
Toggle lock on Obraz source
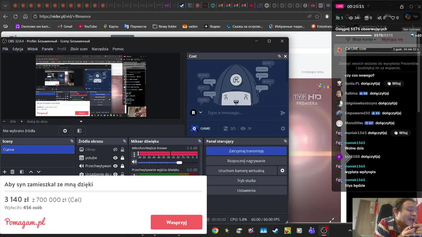point(122,149)
